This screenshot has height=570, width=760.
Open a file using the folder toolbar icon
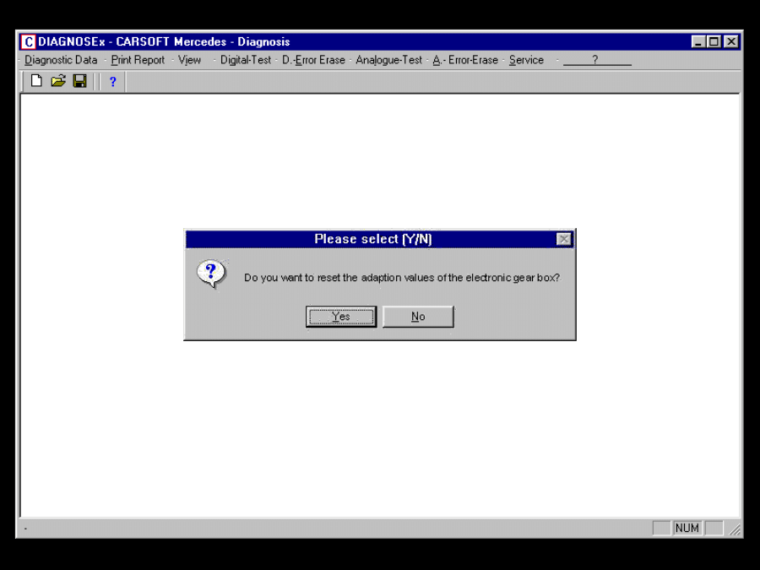pyautogui.click(x=57, y=81)
